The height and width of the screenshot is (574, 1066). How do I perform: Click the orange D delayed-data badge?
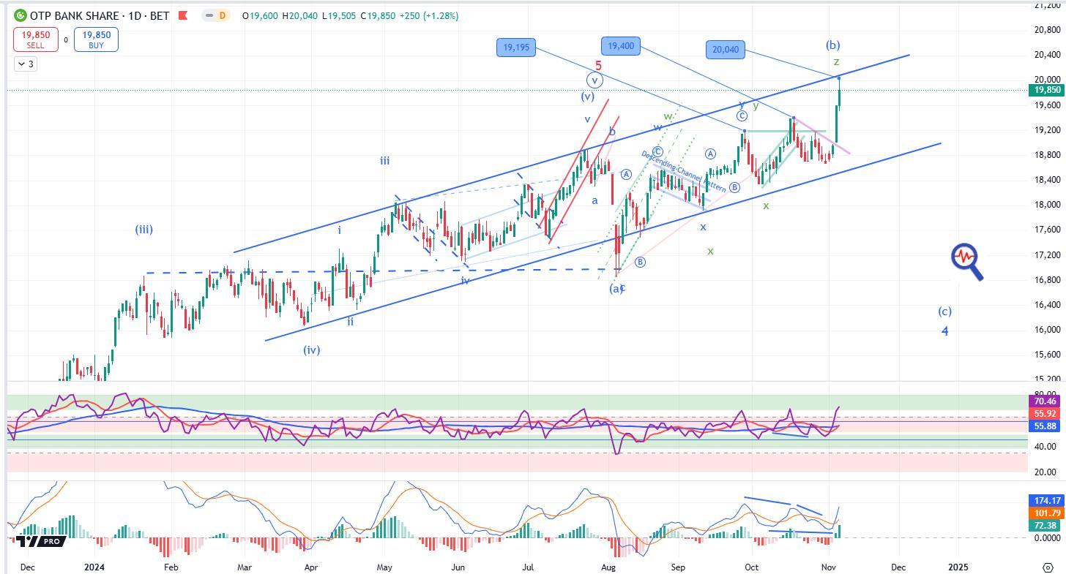click(222, 15)
